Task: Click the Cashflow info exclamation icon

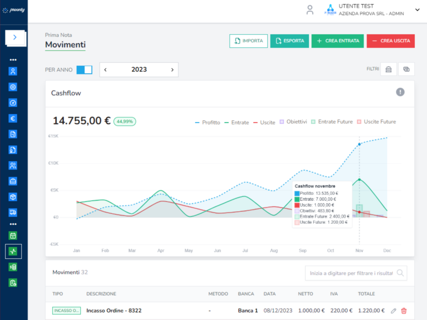Action: 400,92
